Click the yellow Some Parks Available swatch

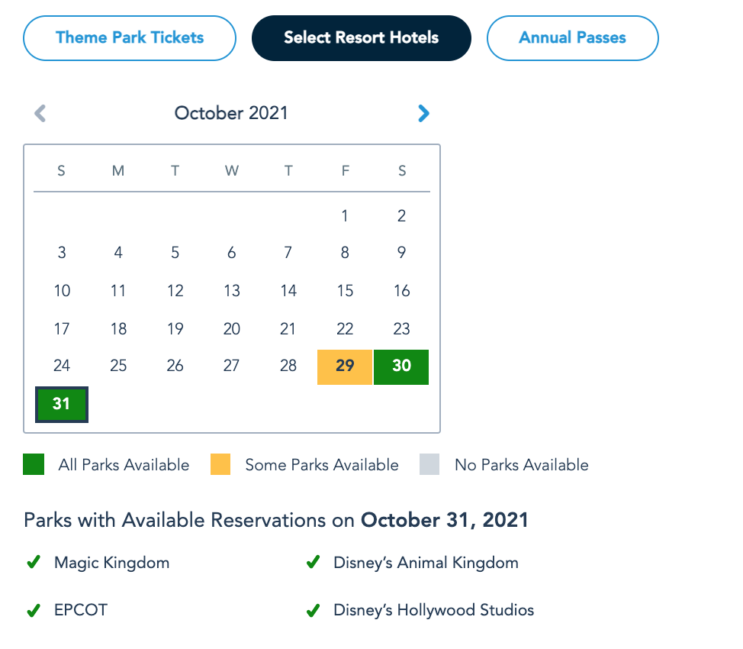pos(220,464)
